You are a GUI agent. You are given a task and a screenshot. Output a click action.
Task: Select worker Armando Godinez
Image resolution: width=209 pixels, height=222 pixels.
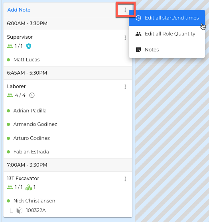pos(35,124)
